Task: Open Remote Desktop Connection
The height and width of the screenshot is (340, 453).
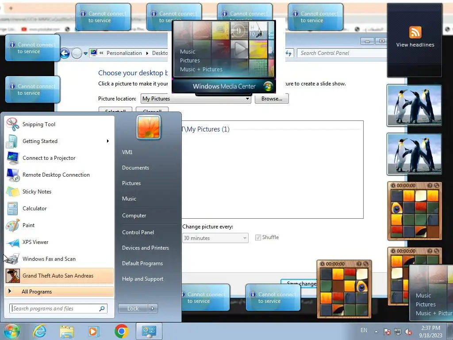Action: coord(59,174)
